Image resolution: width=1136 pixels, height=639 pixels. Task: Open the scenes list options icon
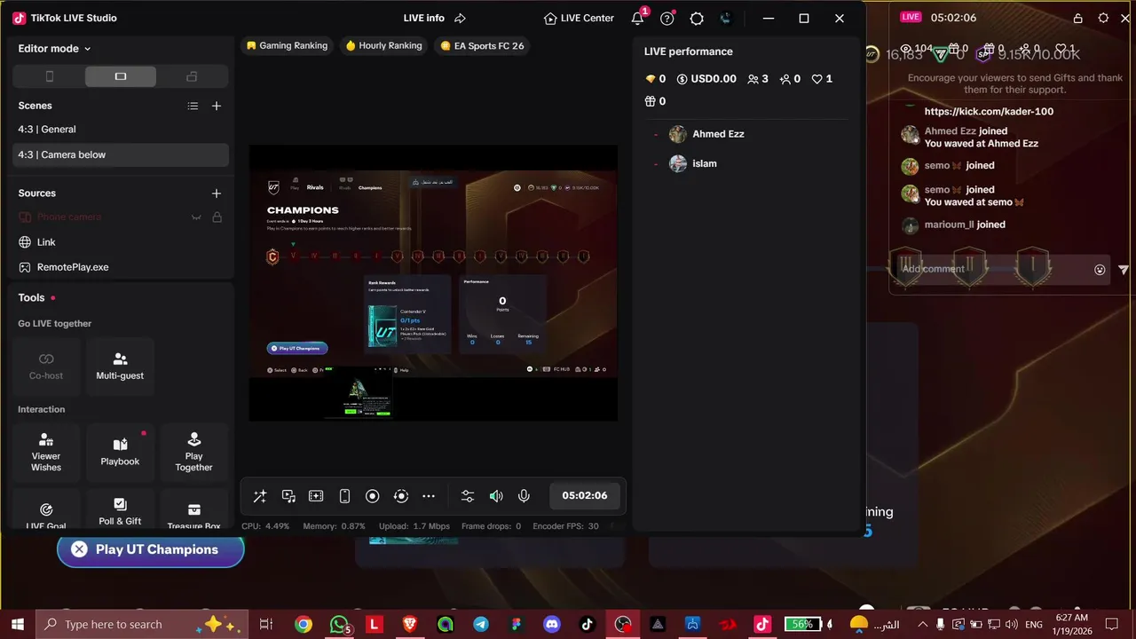pyautogui.click(x=193, y=106)
